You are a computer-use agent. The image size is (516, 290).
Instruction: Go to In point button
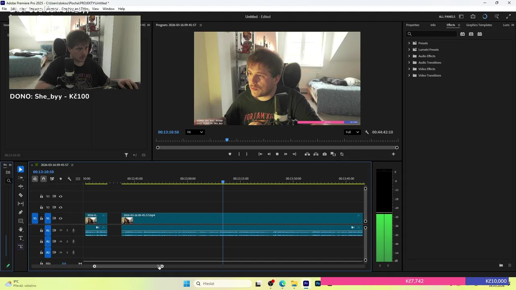point(260,154)
